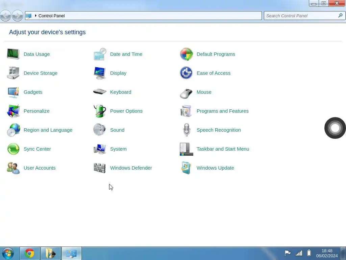Open the Speech Recognition microphone icon
This screenshot has width=346, height=260.
coord(187,130)
